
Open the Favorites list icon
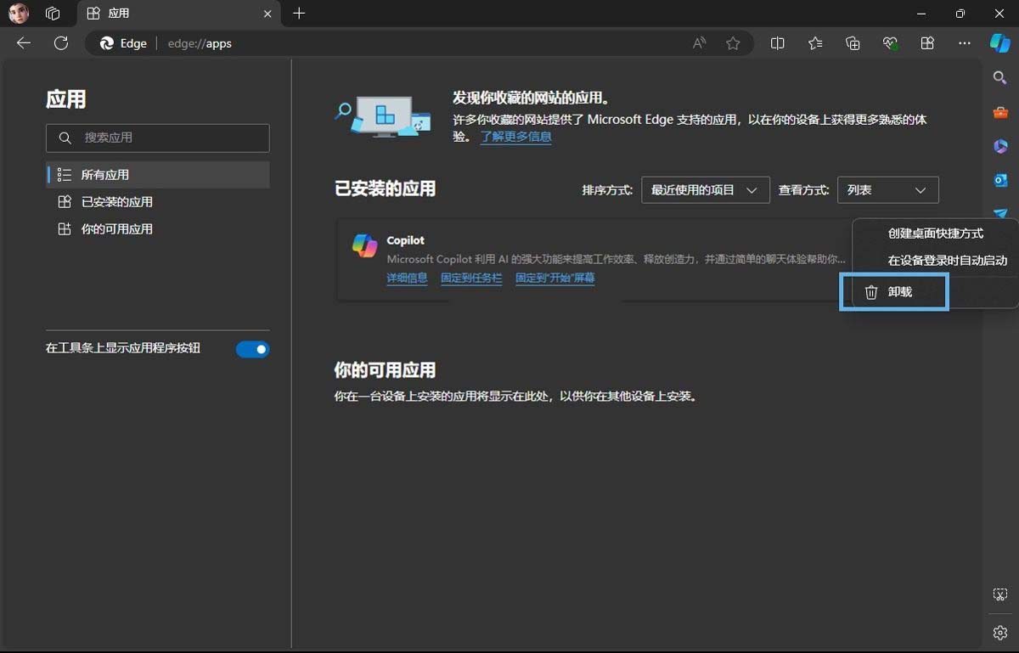tap(815, 43)
